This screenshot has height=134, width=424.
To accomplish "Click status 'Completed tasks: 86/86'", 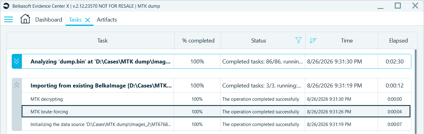I will pyautogui.click(x=262, y=61).
